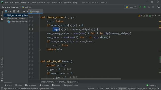The image size is (161, 90).
Task: Click the 'win = True' code line
Action: pyautogui.click(x=60, y=45)
